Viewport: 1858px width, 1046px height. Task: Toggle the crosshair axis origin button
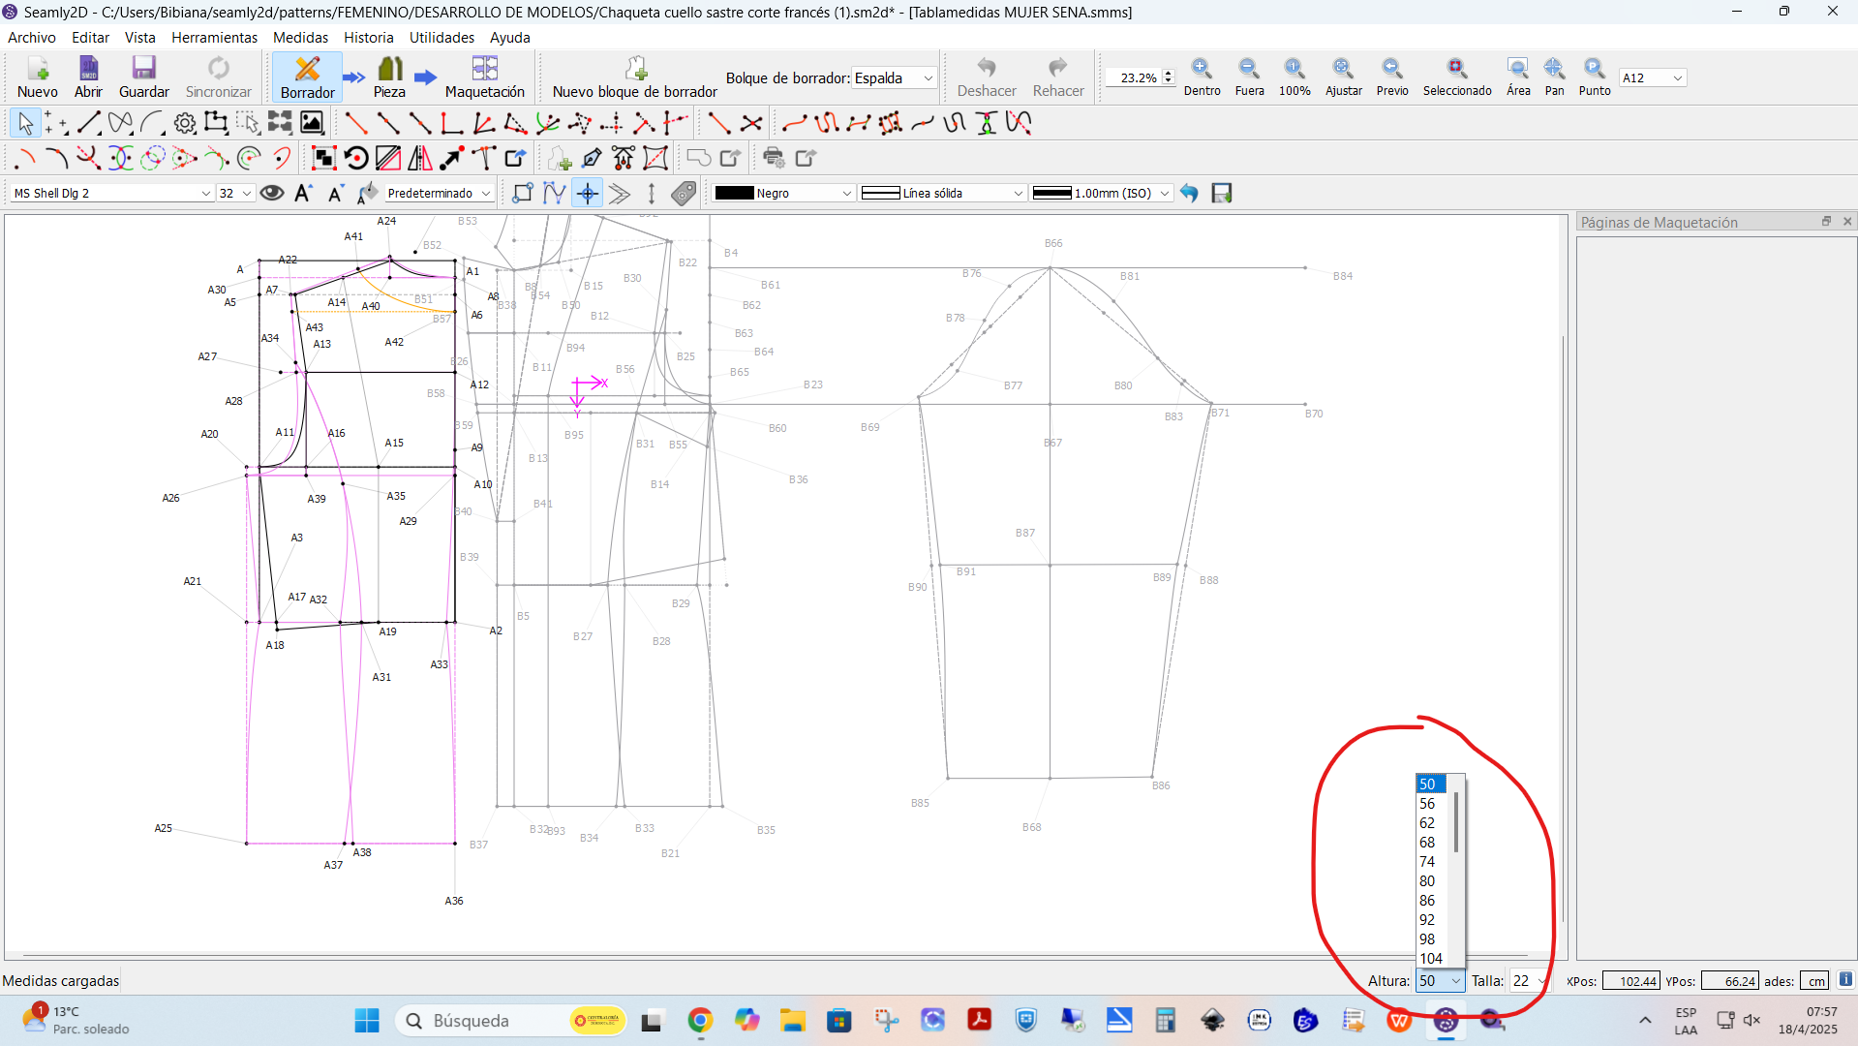click(x=588, y=193)
